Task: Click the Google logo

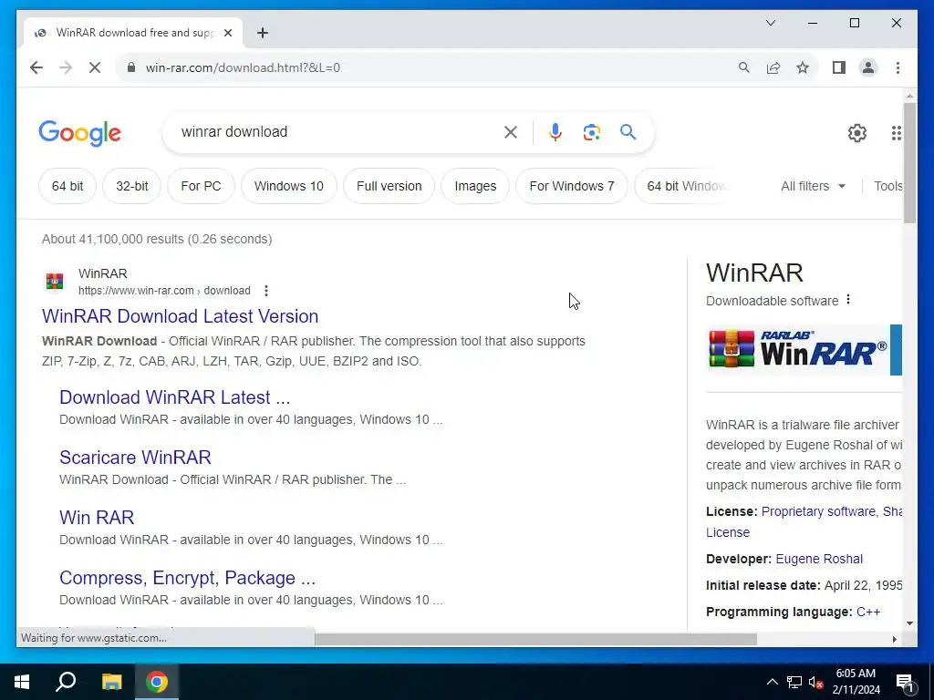Action: tap(80, 133)
